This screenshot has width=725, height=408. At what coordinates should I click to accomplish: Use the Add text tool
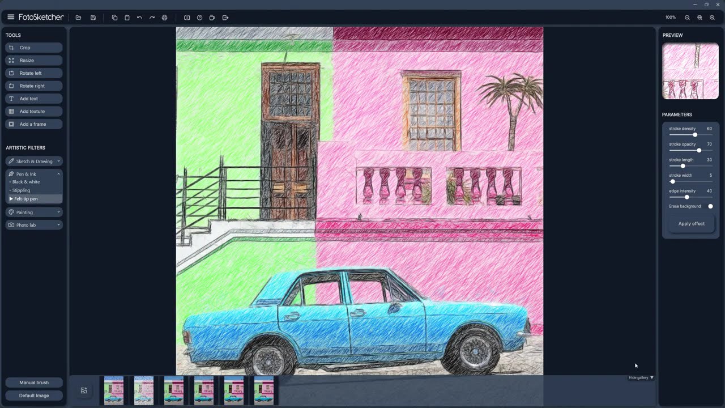34,99
